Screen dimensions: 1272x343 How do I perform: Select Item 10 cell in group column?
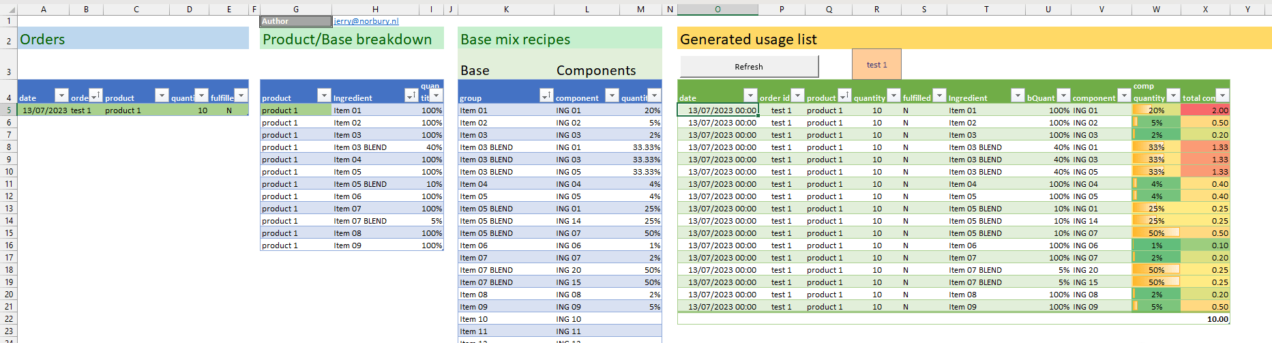(506, 318)
